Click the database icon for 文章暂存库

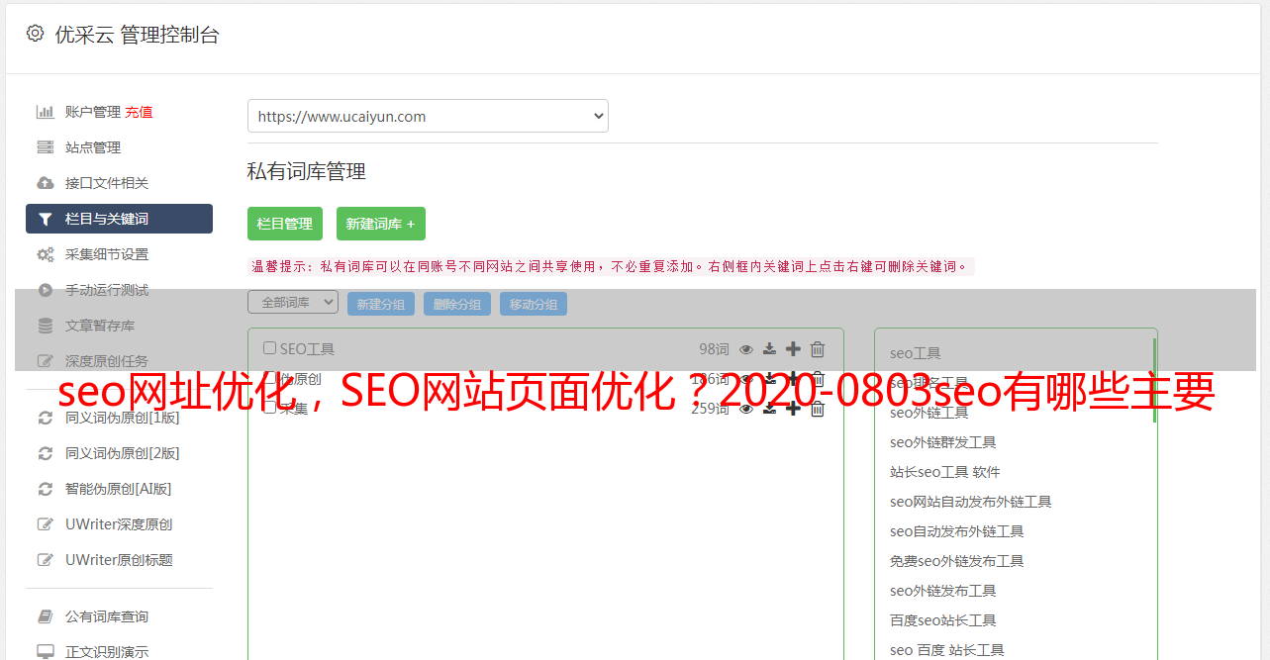45,326
